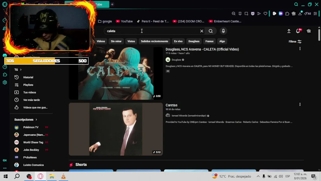Open the YouTube account avatar menu

309,31
